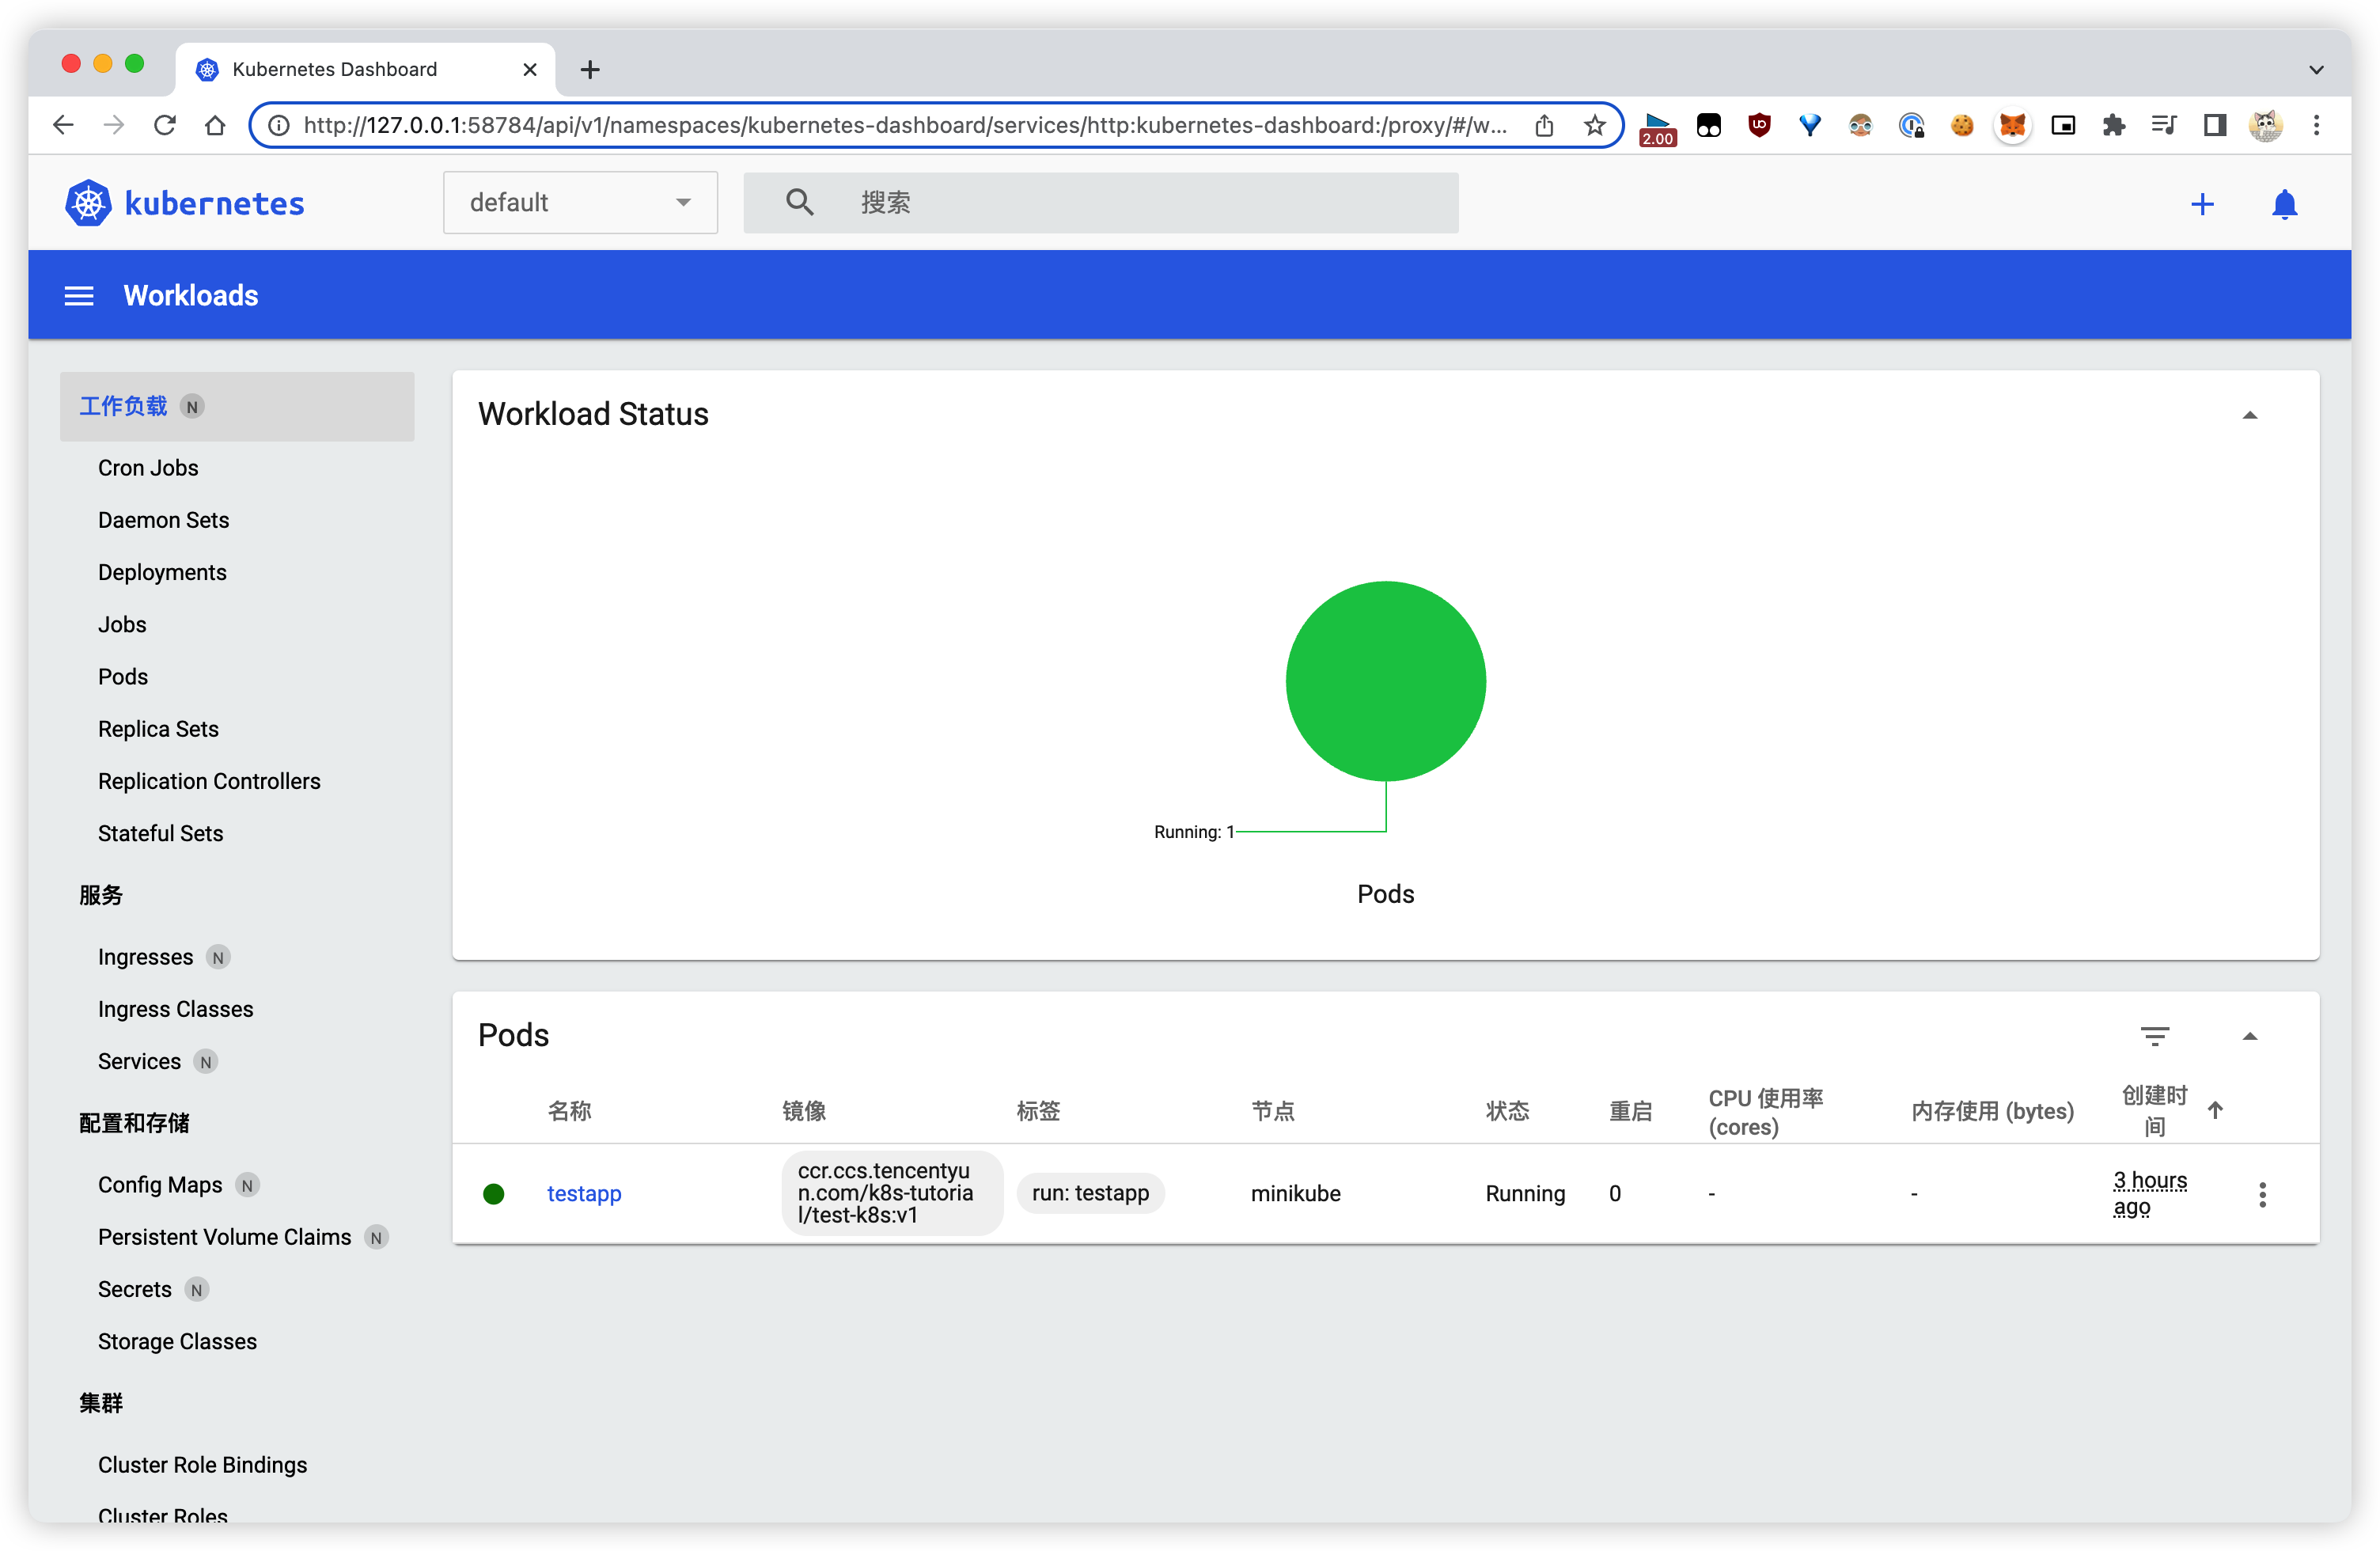Click the Kubernetes logo icon
The image size is (2380, 1551).
coord(88,203)
